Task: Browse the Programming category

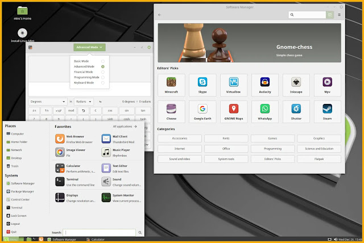Action: 272,149
